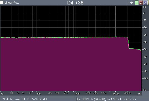Click the 10000 Hz axis label
The image size is (149, 101).
coord(115,93)
